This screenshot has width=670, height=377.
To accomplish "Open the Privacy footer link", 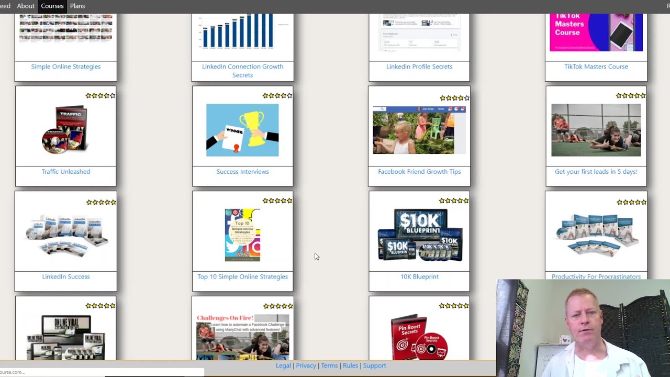I will tap(306, 365).
